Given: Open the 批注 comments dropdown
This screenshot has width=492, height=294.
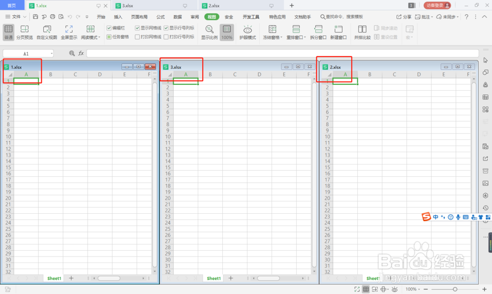Looking at the screenshot, I should coord(424,17).
